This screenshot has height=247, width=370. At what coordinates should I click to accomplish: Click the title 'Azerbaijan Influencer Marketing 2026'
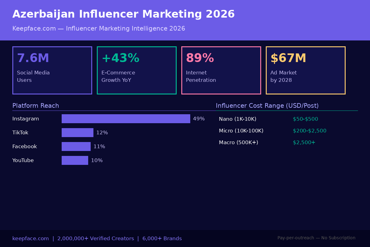(x=123, y=15)
